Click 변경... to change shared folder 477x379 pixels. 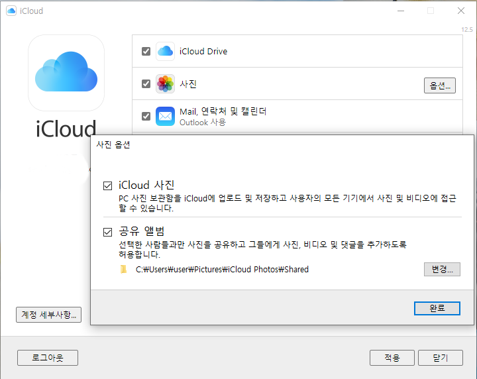point(442,269)
